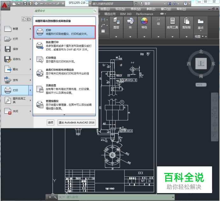Choose 打印预览 plot preview option

pyautogui.click(x=64, y=60)
